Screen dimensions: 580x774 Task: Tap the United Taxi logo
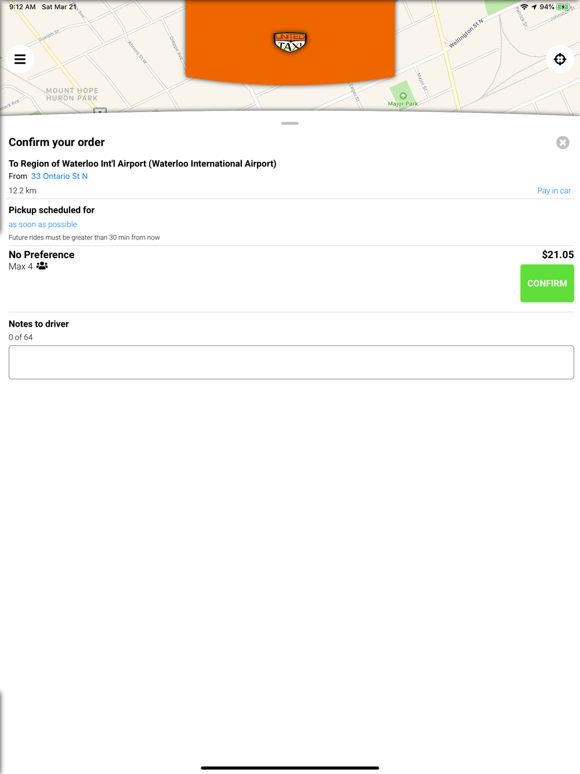[x=290, y=42]
